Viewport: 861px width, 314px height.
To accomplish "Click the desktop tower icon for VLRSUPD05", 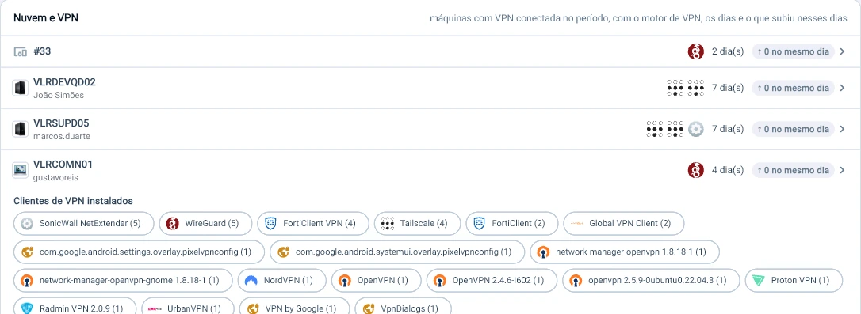I will 21,129.
